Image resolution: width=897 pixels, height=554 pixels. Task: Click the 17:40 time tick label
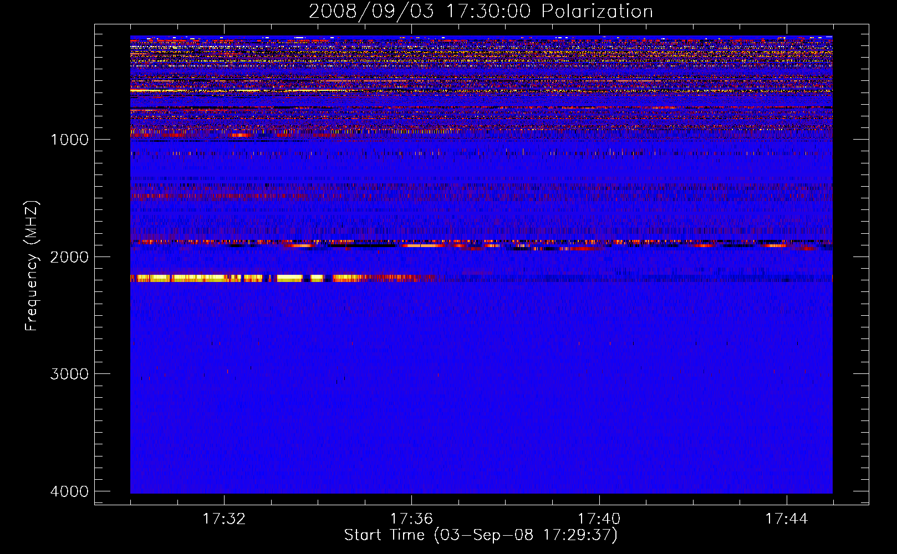click(599, 519)
